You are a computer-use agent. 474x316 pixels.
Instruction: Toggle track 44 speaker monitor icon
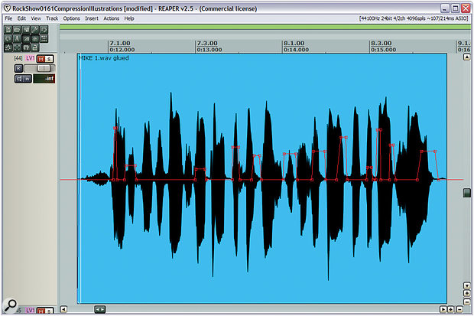click(x=19, y=79)
